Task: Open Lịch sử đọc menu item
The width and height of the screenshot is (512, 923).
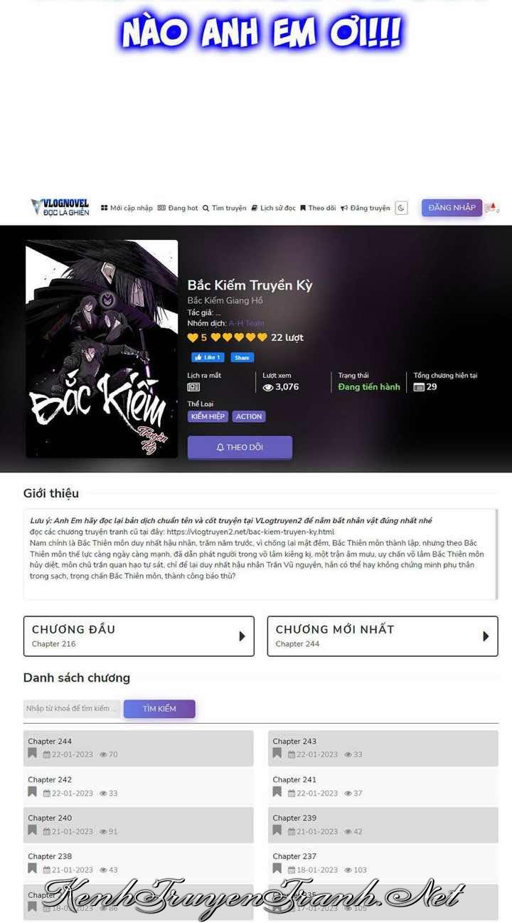Action: pos(274,208)
